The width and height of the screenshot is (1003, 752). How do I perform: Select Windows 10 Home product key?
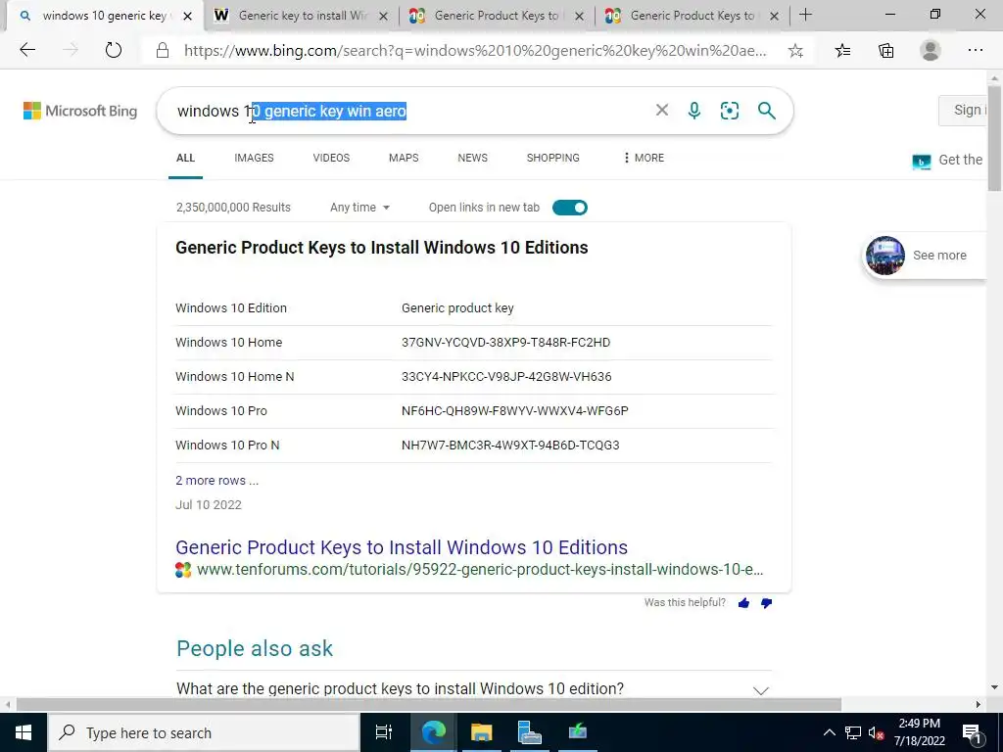coord(505,342)
